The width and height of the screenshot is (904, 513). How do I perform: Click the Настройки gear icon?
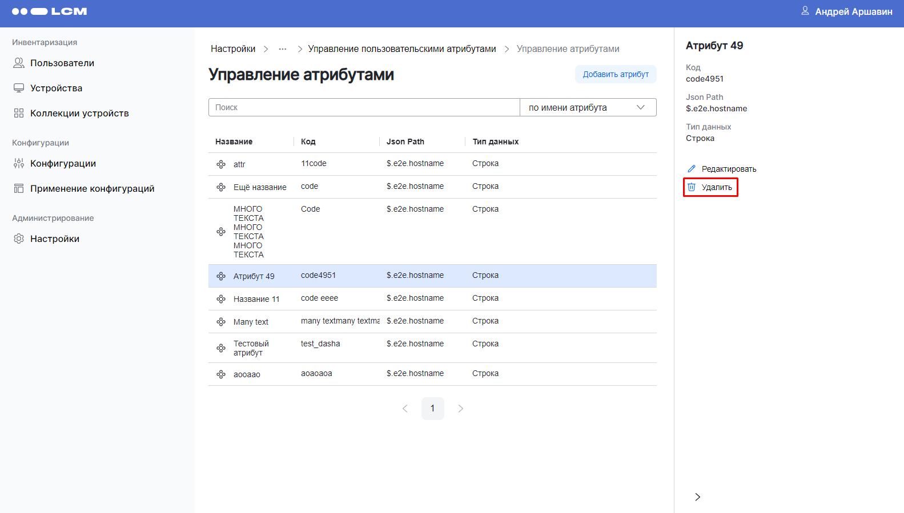[x=19, y=239]
